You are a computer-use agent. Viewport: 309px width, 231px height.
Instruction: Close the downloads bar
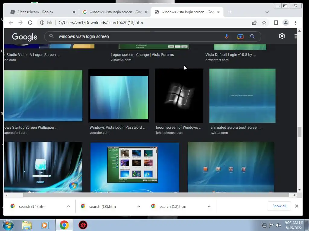[x=297, y=206]
